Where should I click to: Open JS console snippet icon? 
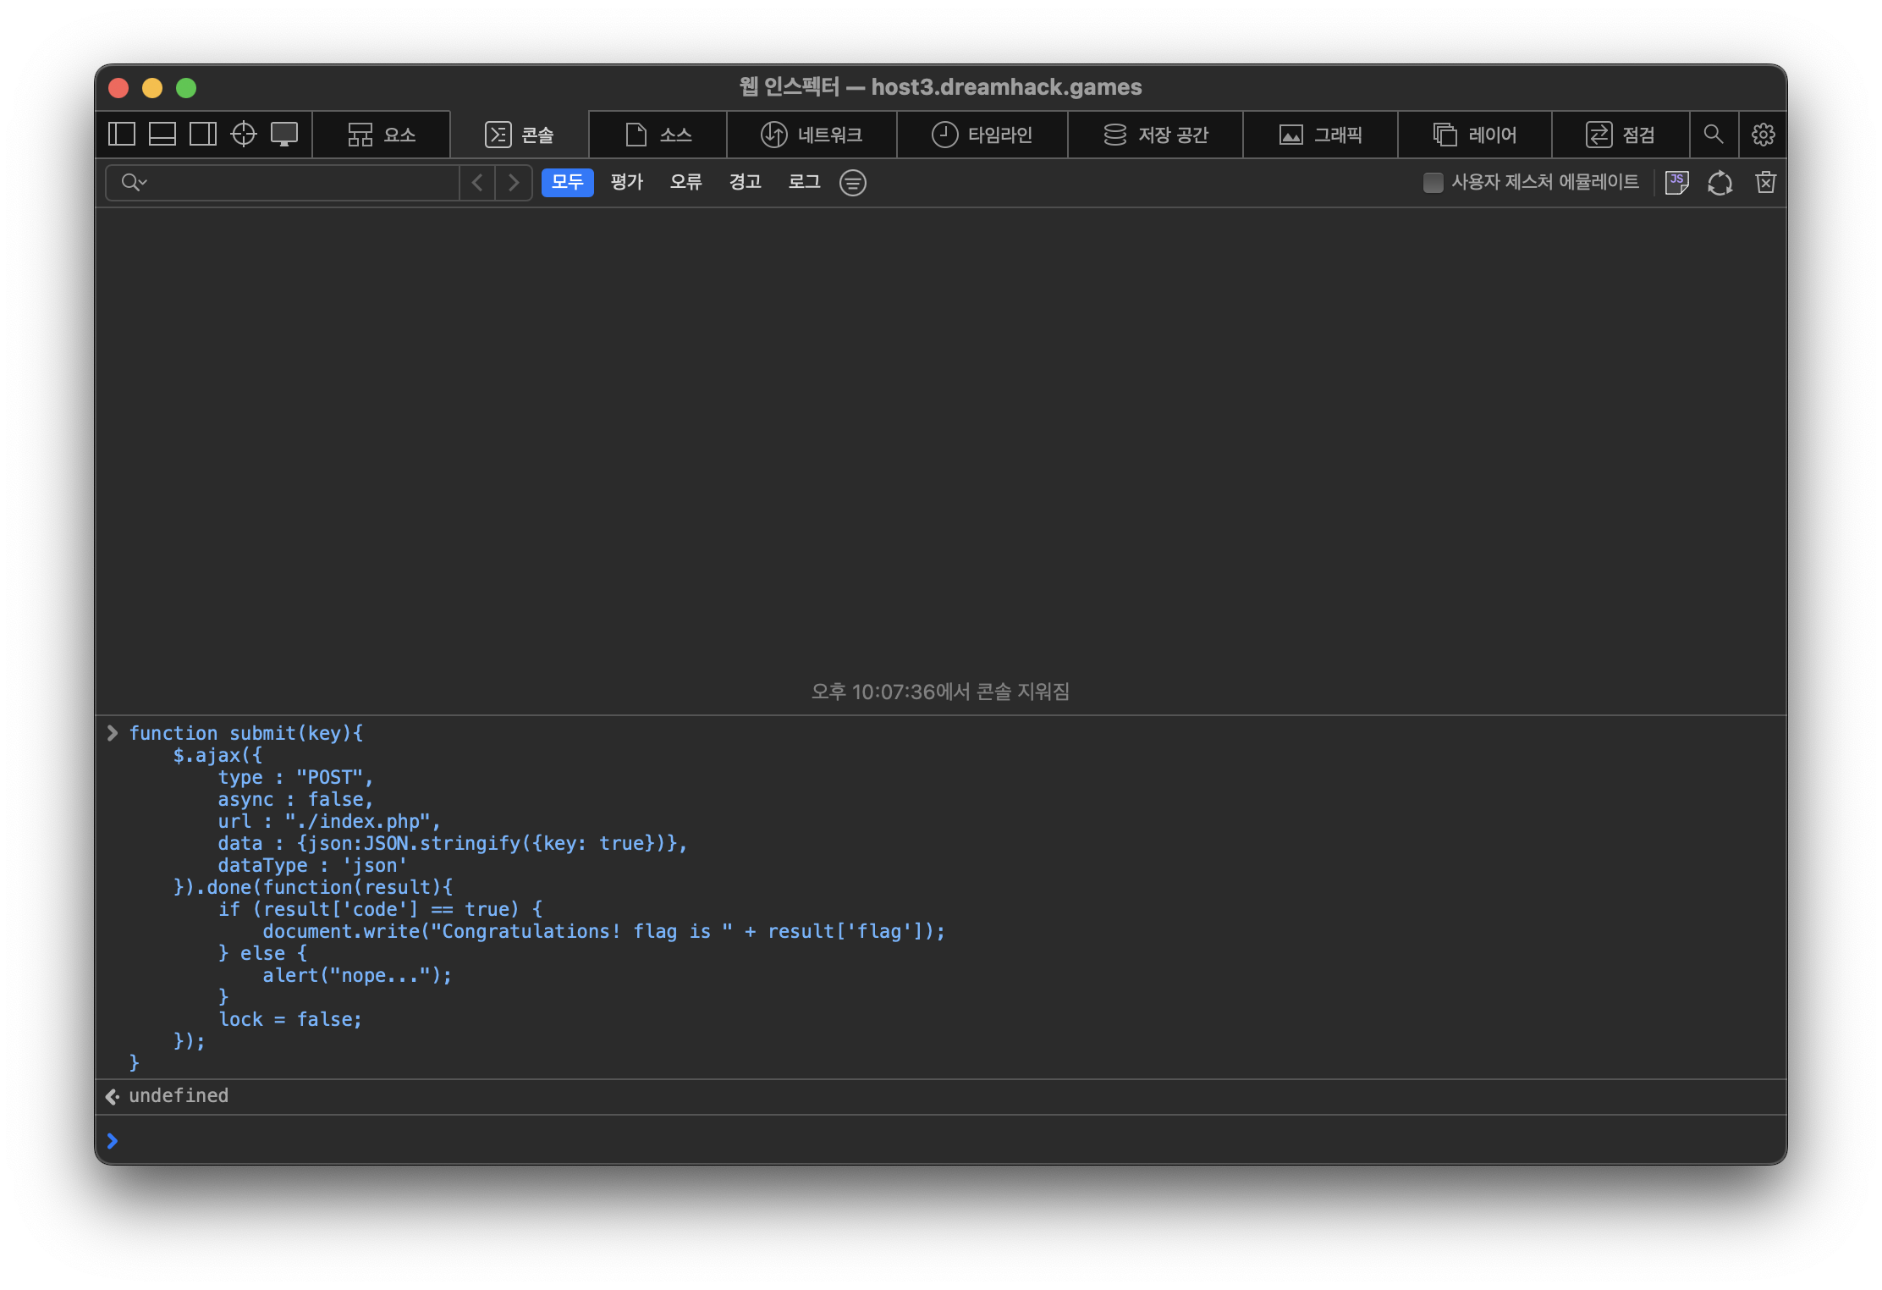pos(1676,182)
